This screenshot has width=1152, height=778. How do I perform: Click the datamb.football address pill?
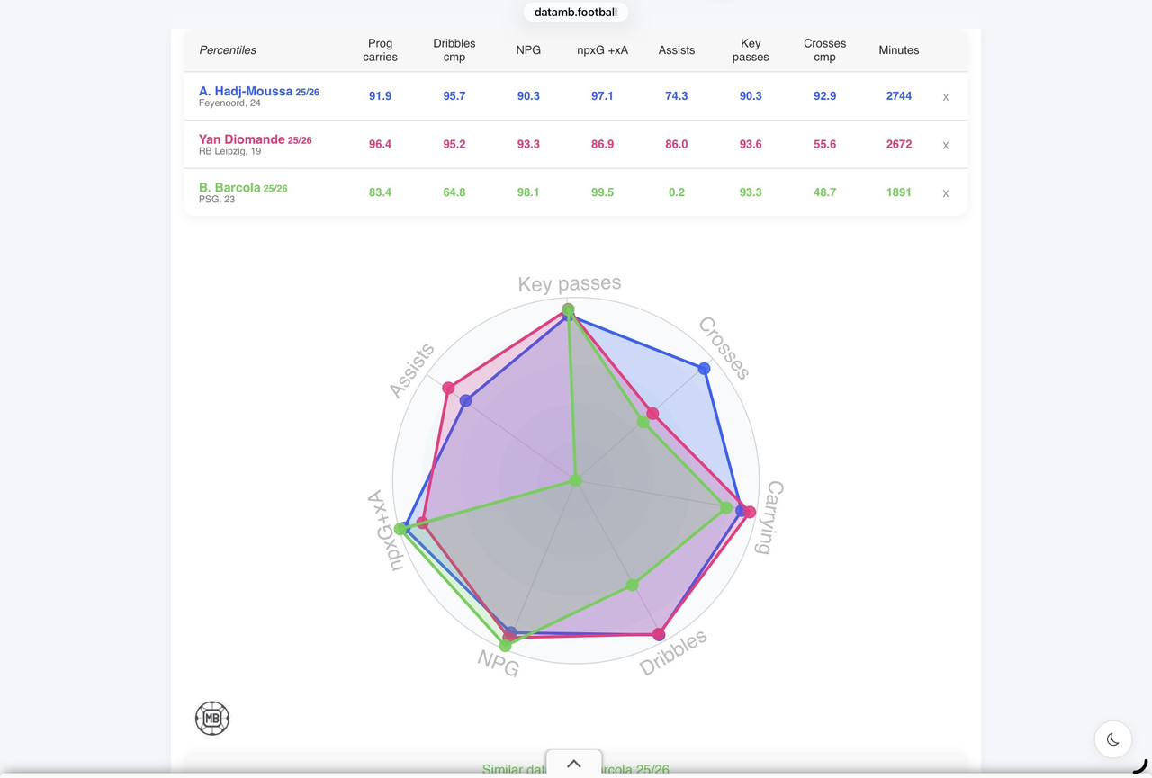pos(576,12)
